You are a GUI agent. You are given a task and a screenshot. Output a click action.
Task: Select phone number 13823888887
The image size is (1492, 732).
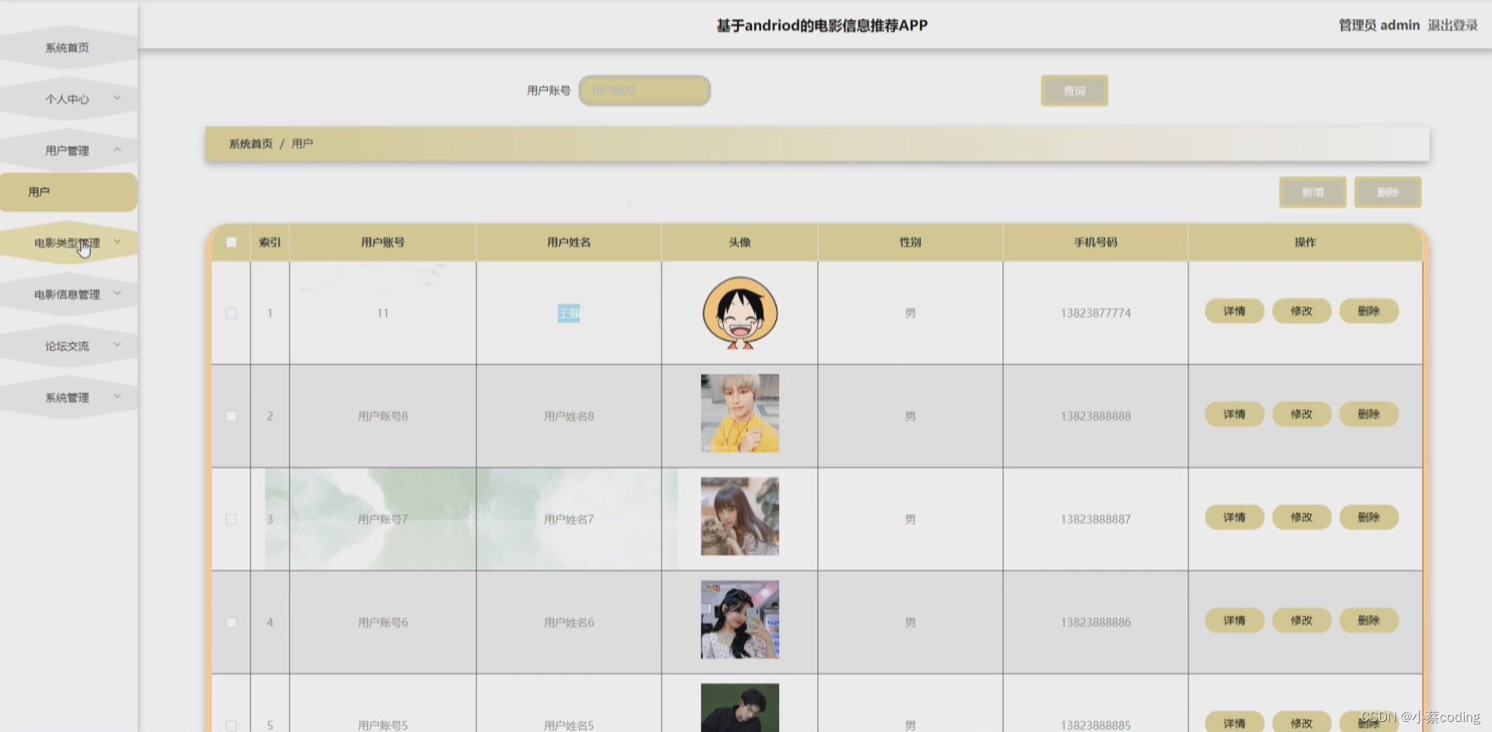[1095, 519]
